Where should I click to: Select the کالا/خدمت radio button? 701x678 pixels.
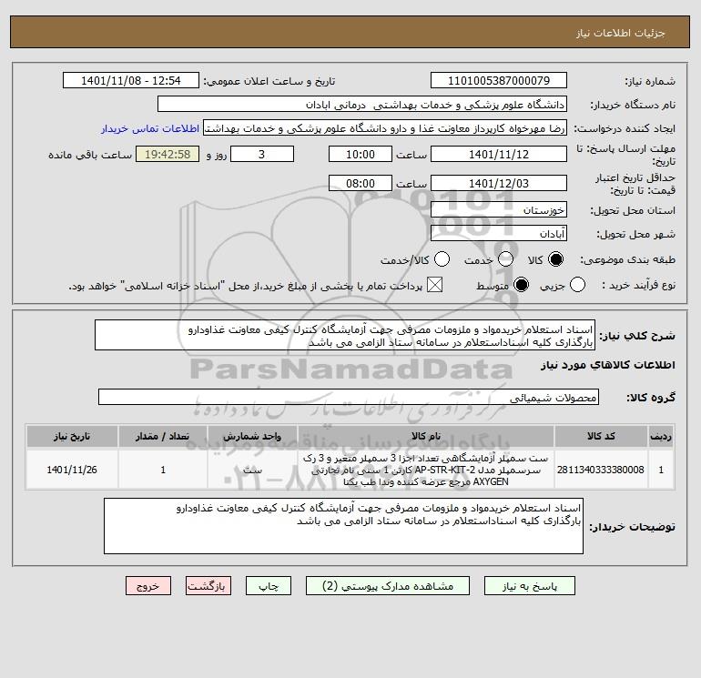(x=442, y=259)
